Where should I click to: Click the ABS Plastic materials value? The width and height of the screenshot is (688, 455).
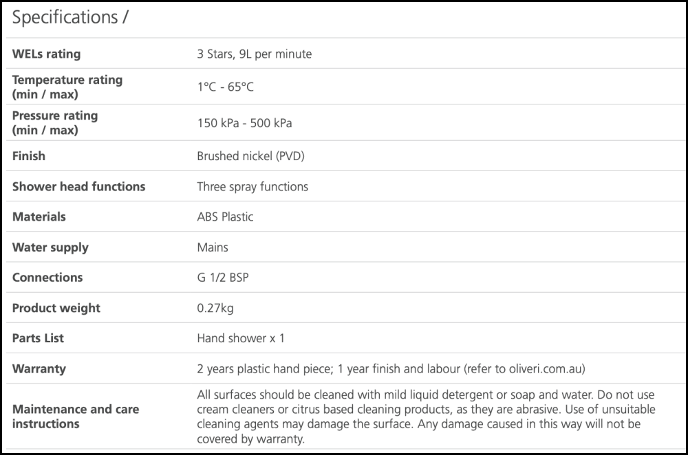click(x=225, y=217)
